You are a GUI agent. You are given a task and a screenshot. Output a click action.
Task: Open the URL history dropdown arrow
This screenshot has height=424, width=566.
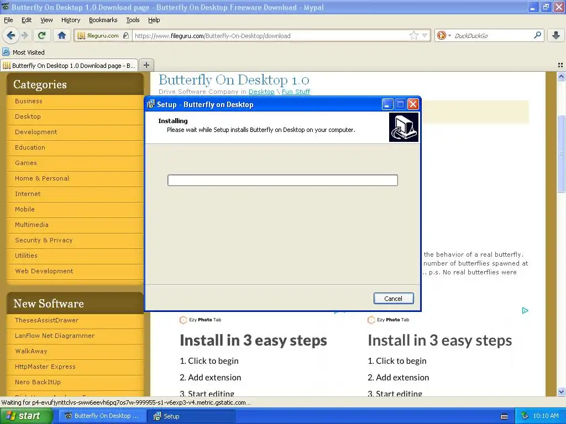click(425, 35)
